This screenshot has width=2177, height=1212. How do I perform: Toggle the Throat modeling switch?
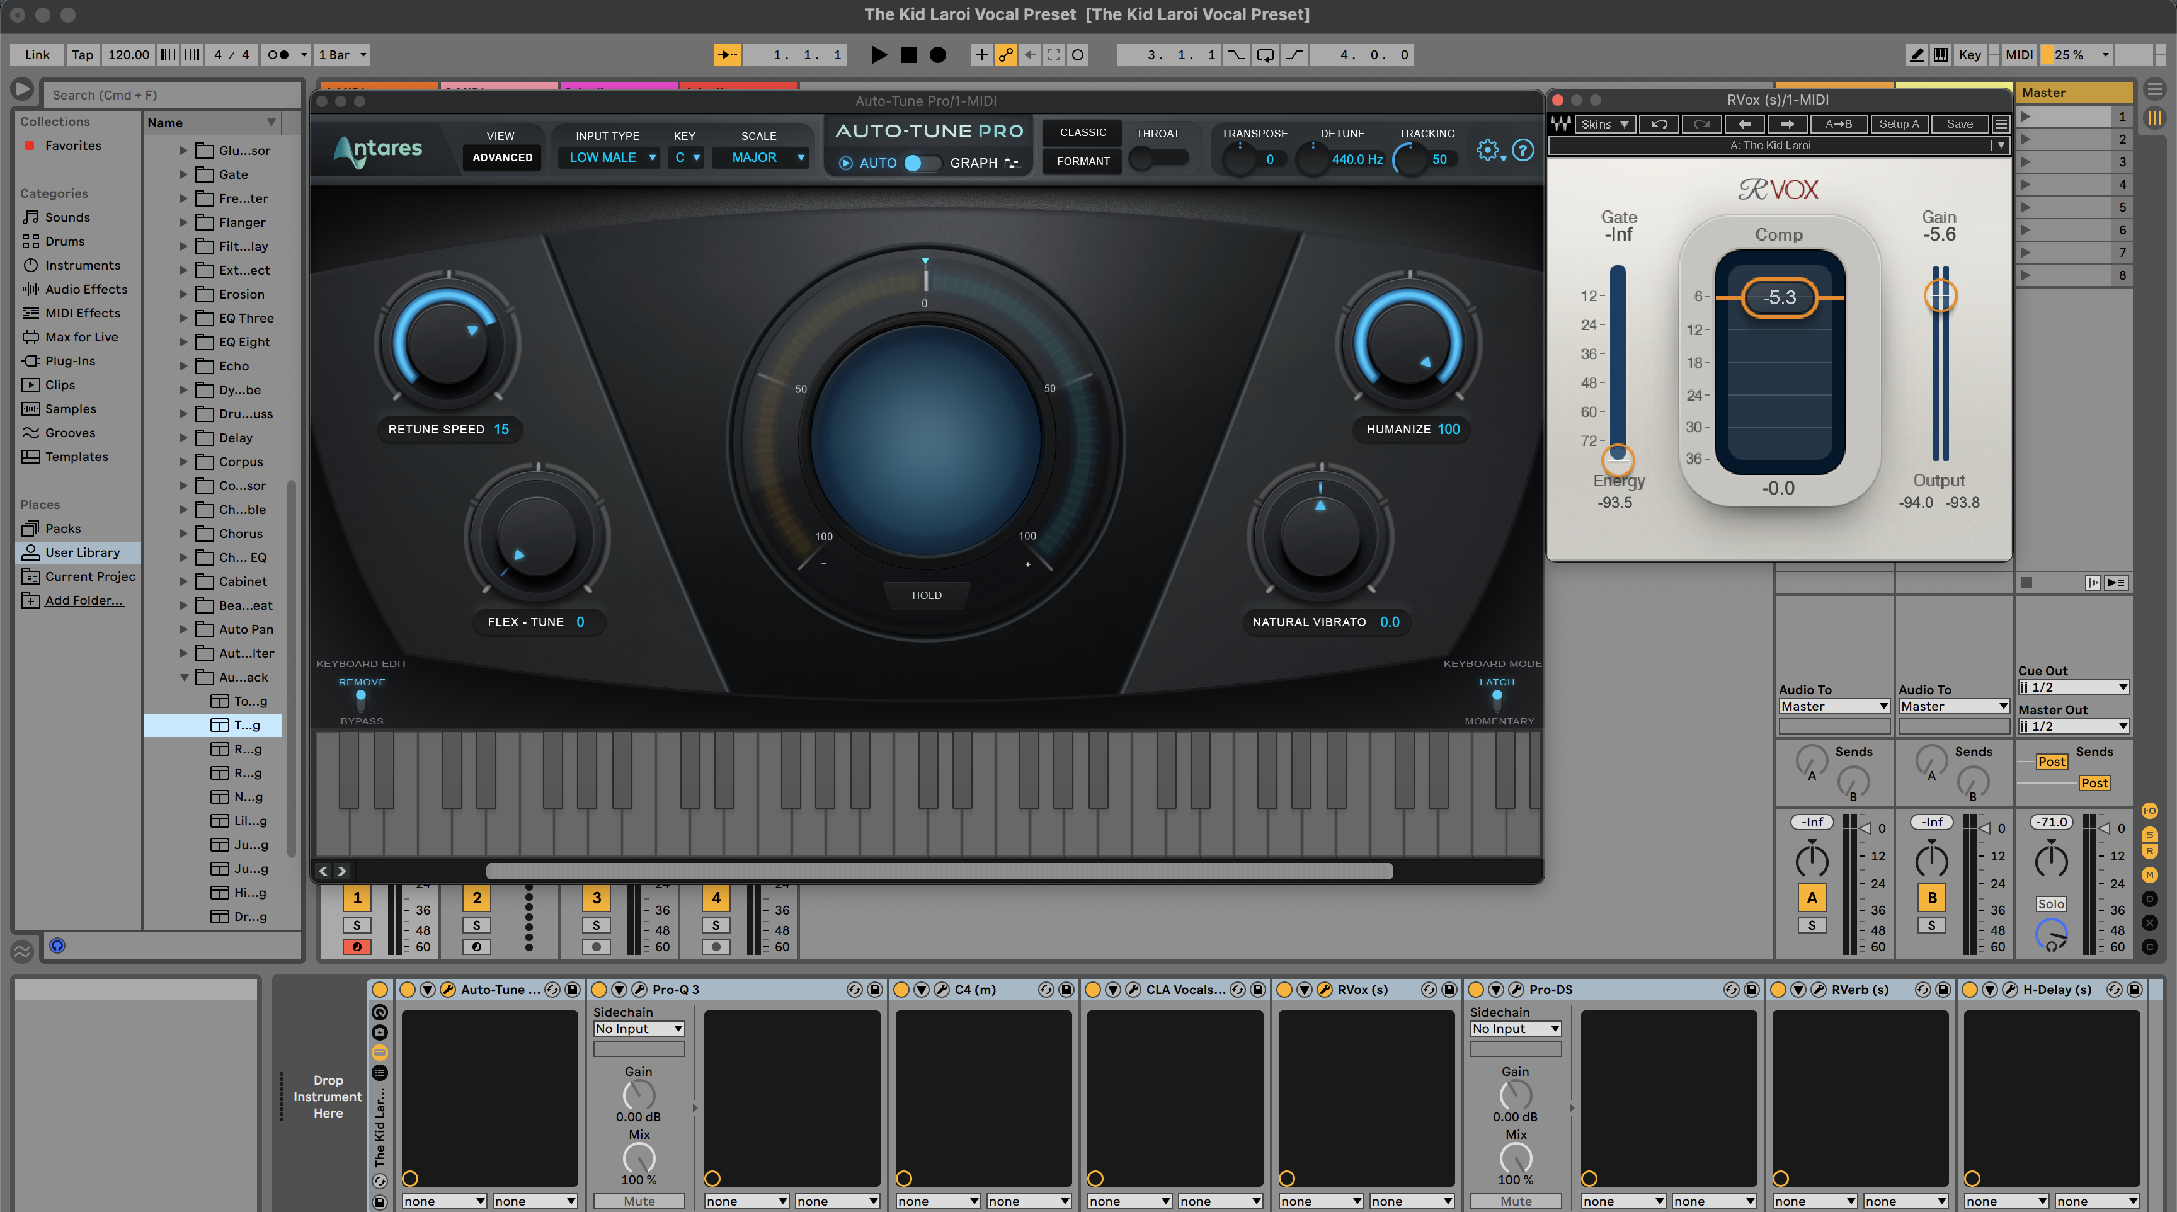point(1158,158)
